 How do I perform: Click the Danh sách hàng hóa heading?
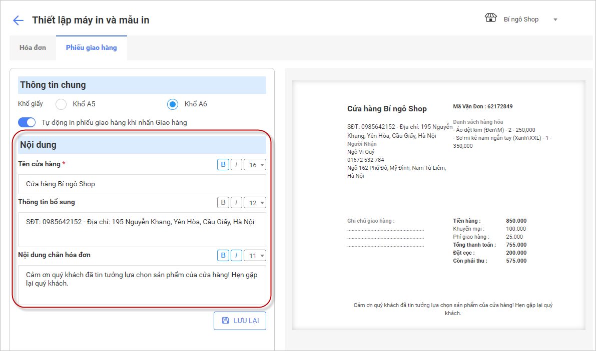(478, 122)
